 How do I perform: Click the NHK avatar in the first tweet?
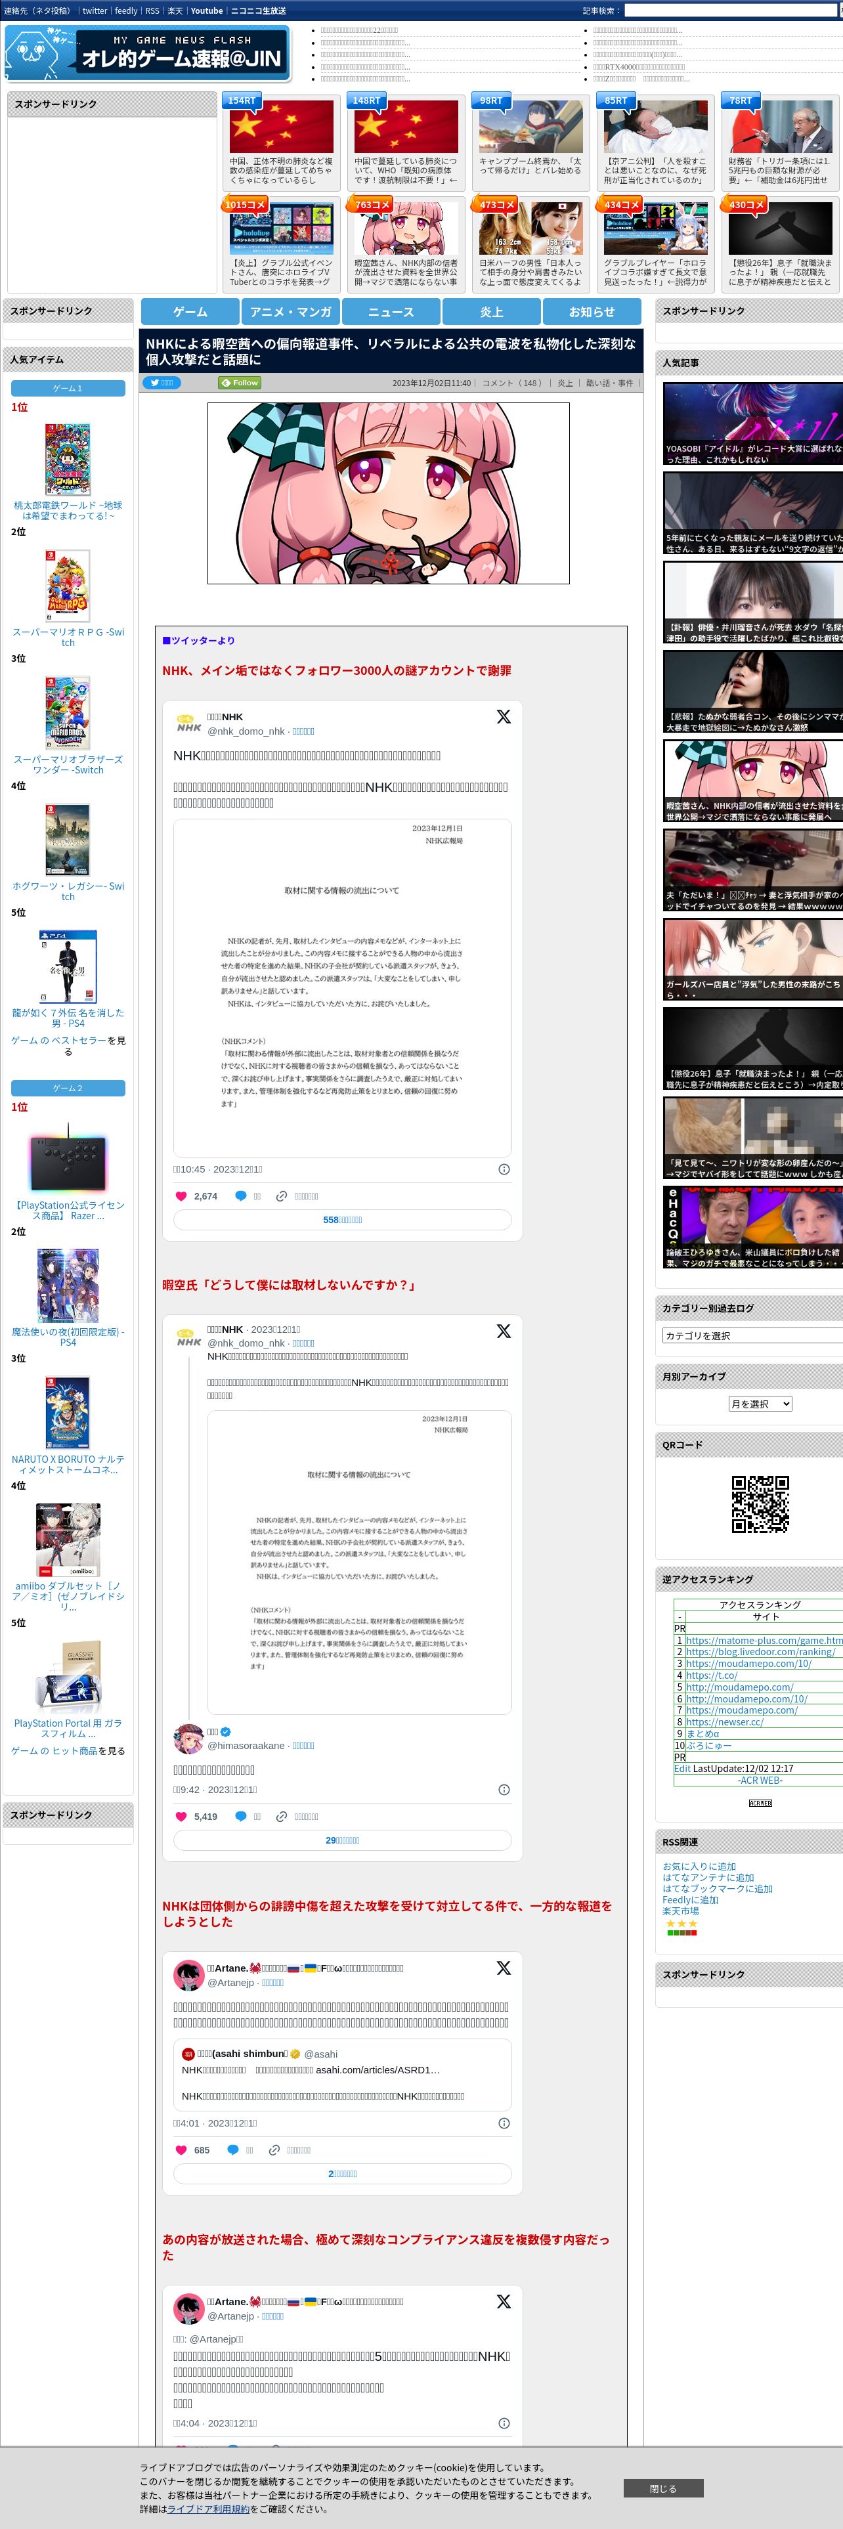(x=188, y=725)
